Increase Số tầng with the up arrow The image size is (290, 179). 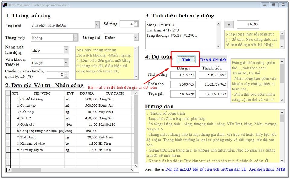tap(136, 23)
